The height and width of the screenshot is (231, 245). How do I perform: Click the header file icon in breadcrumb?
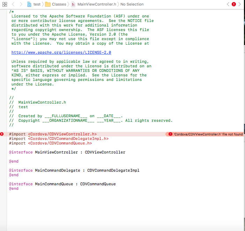tap(73, 4)
